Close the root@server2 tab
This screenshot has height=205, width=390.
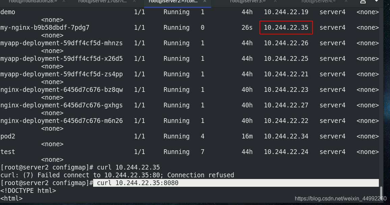(205, 1)
